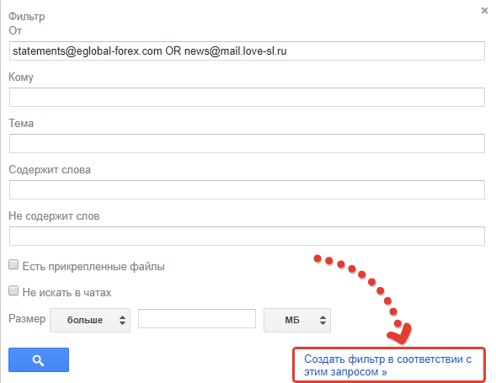Click up-down arrows icon on "МБ" selector

point(323,321)
